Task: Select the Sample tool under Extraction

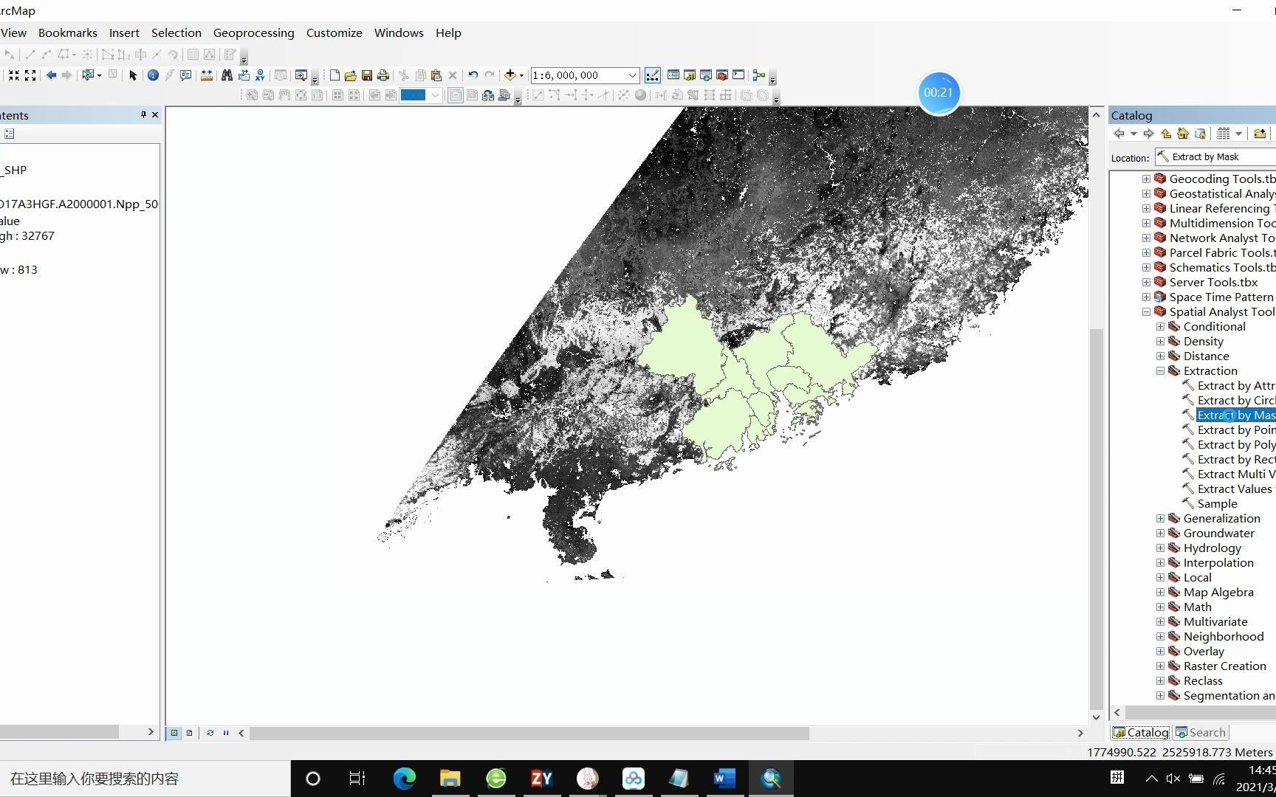Action: click(1216, 503)
